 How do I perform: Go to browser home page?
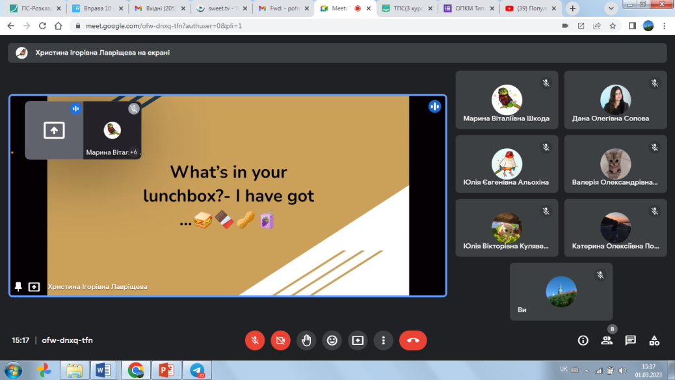click(58, 26)
